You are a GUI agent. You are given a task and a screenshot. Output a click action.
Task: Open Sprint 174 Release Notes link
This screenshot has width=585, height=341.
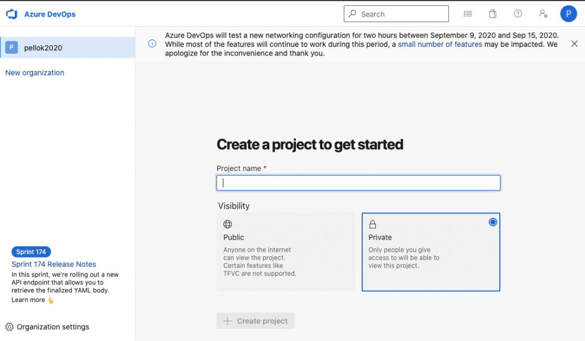(x=54, y=264)
